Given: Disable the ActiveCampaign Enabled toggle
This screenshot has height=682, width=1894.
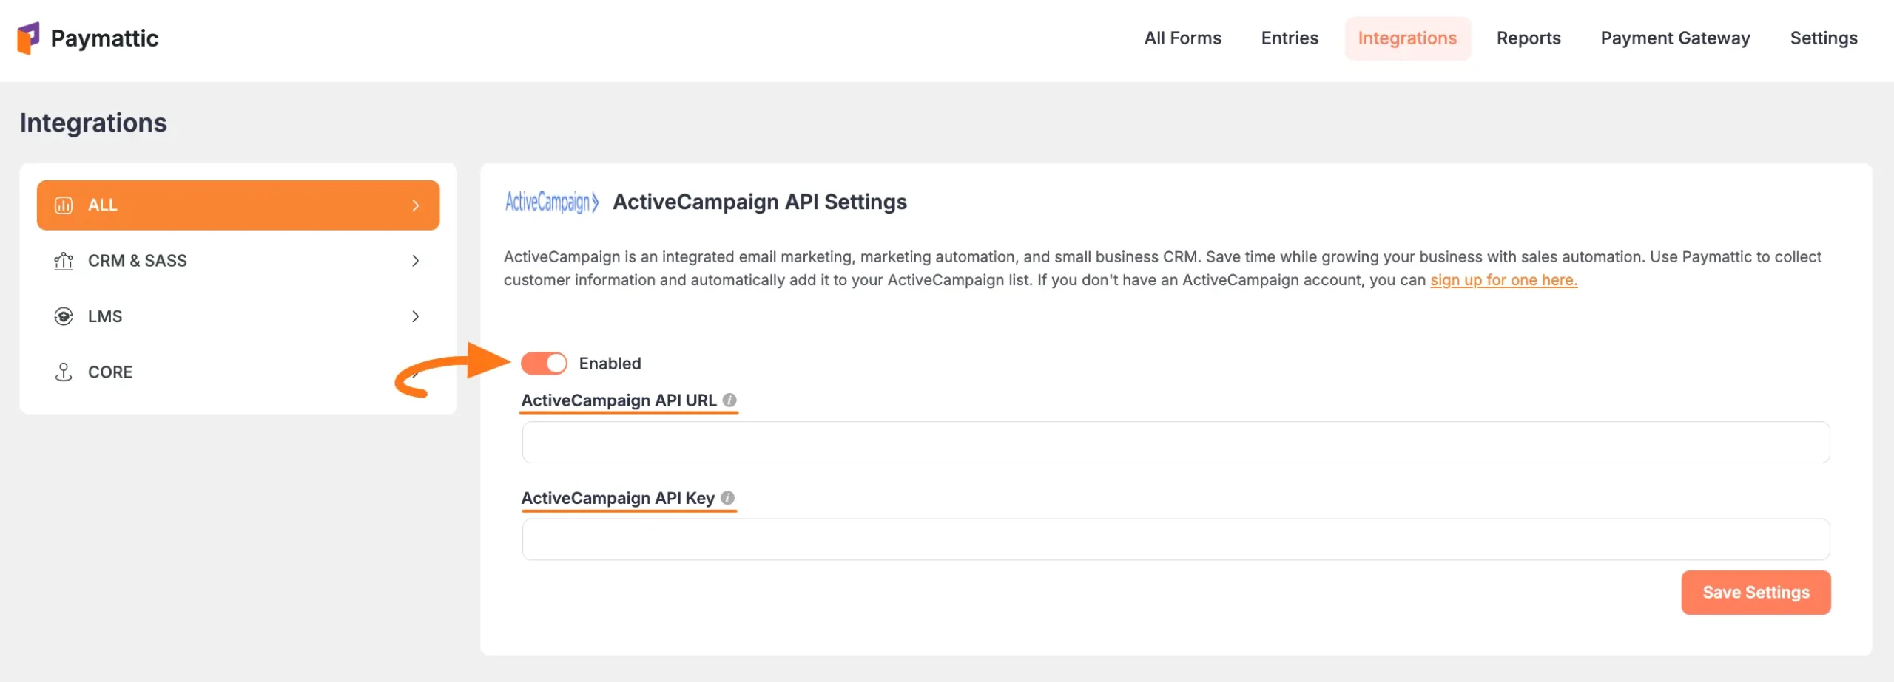Looking at the screenshot, I should 544,363.
